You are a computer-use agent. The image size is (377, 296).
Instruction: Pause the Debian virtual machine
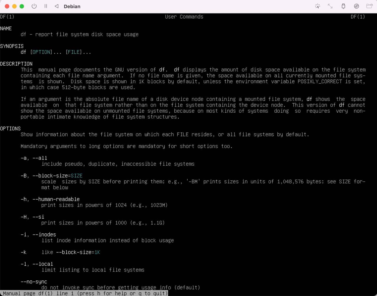(x=46, y=6)
